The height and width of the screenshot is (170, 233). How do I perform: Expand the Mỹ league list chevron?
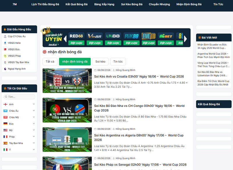34,130
